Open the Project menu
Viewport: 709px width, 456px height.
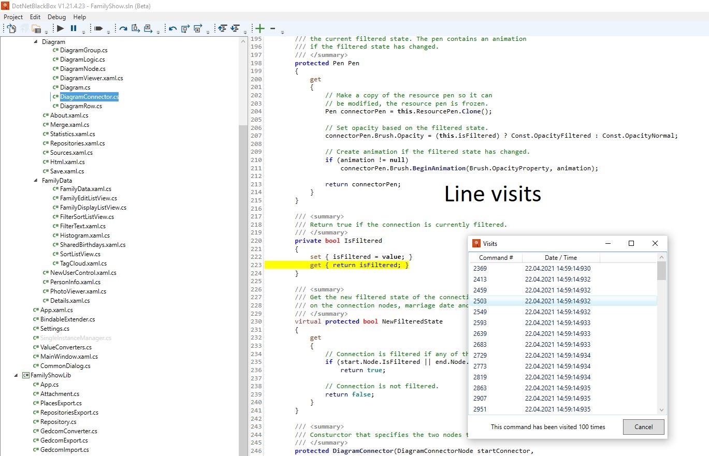pyautogui.click(x=13, y=17)
